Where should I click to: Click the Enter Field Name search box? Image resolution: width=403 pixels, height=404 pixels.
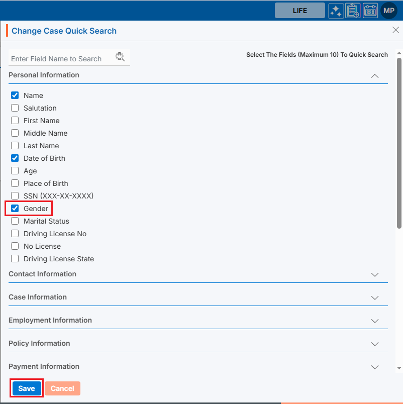61,59
